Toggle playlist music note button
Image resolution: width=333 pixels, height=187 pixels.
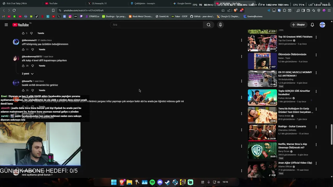tap(298, 10)
